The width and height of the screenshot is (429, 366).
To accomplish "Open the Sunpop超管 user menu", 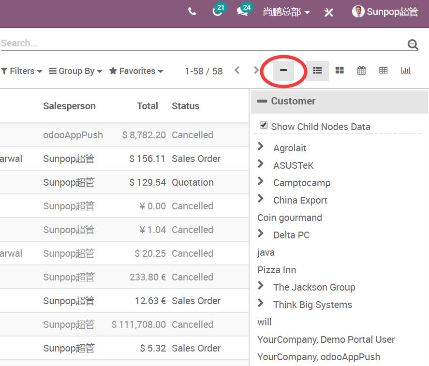I will pos(385,12).
